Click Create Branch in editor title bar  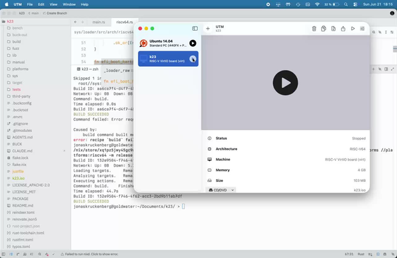(x=55, y=13)
